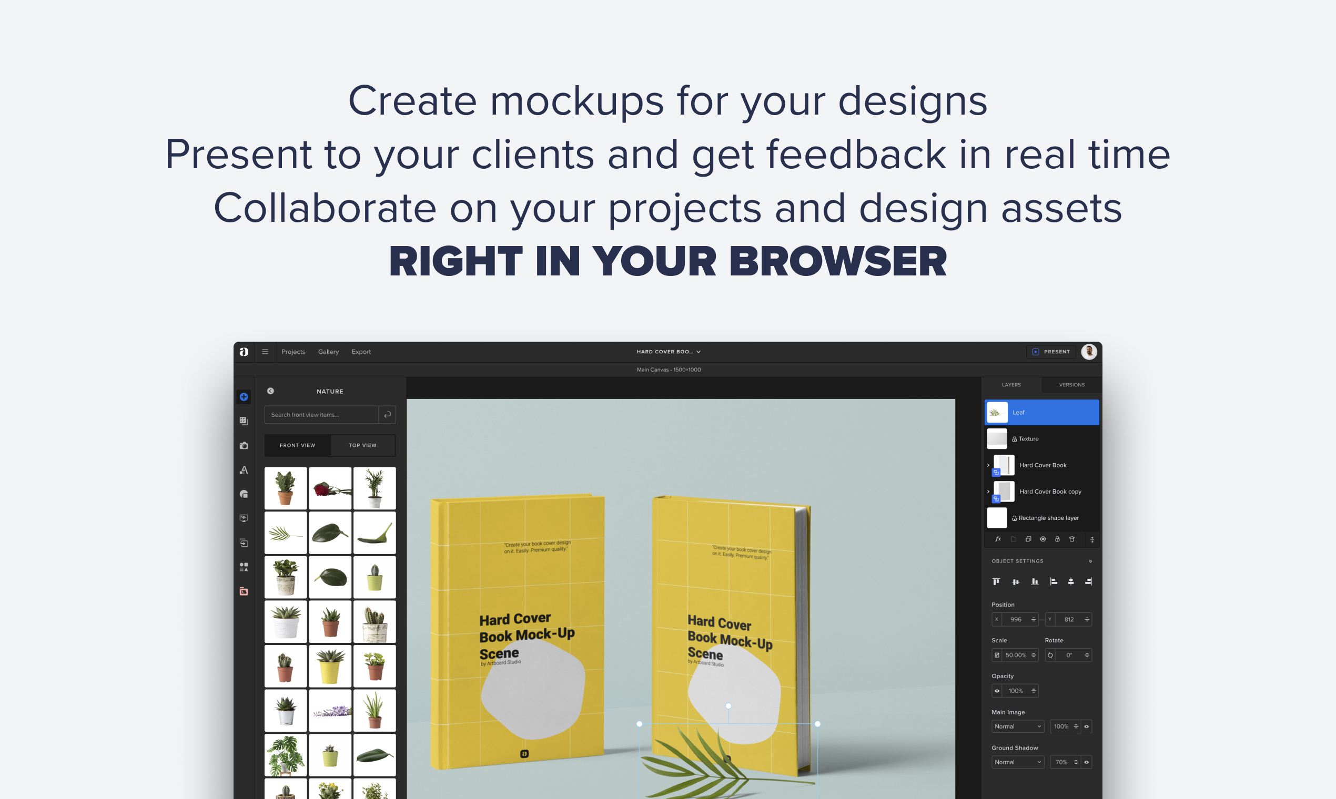Delete the selected layer with the trash icon
Screen dimensions: 1336x799
pos(1072,539)
